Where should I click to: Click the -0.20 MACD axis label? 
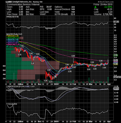tap(116, 96)
